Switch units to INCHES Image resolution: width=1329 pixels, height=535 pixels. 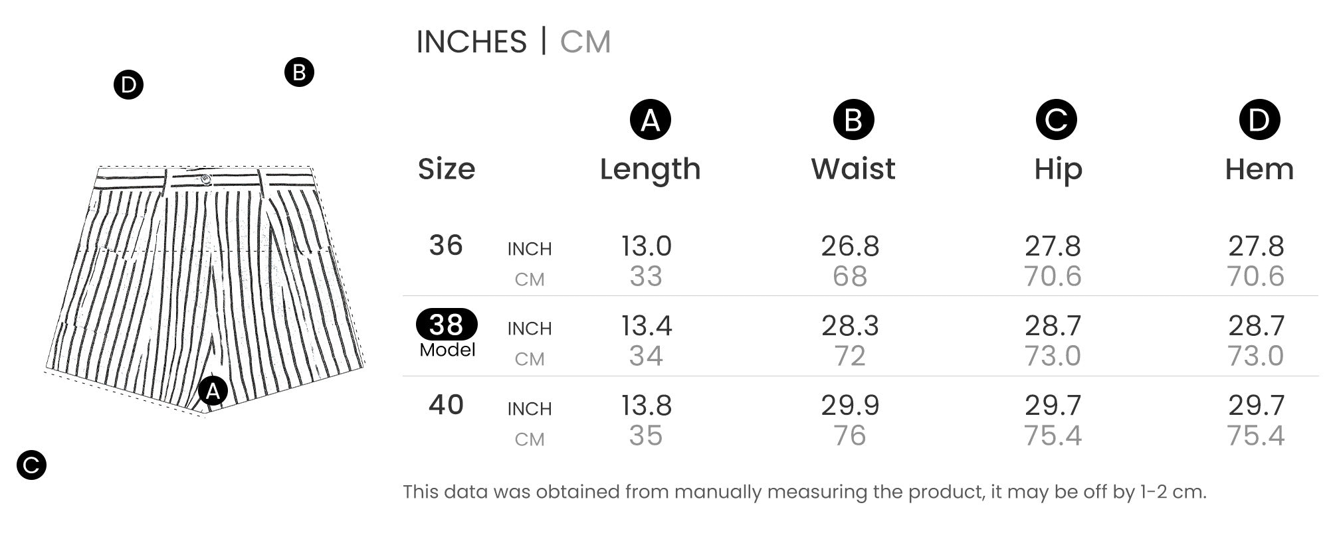[x=471, y=42]
